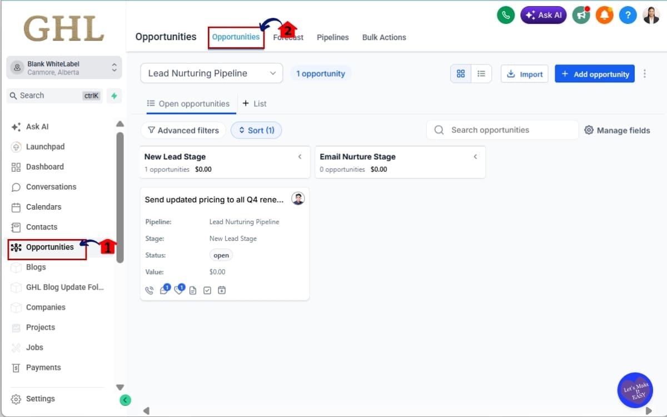The image size is (667, 417).
Task: Collapse the Email Nurture Stage column
Action: click(x=475, y=157)
